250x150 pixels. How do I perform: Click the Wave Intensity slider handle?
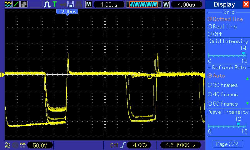[238, 124]
